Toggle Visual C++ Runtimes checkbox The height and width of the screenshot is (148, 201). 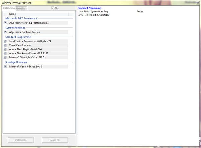click(5, 45)
